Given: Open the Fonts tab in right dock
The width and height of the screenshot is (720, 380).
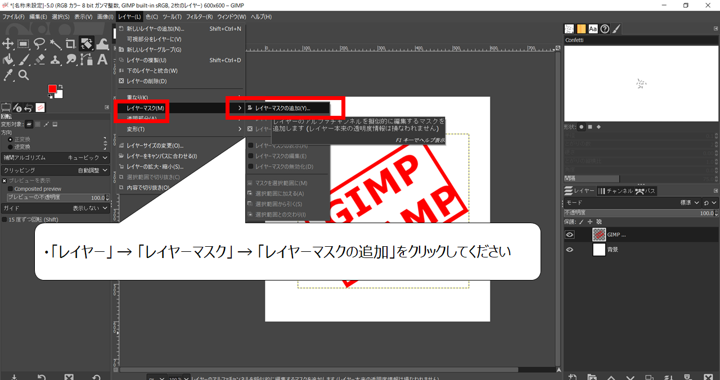Looking at the screenshot, I should [x=593, y=29].
